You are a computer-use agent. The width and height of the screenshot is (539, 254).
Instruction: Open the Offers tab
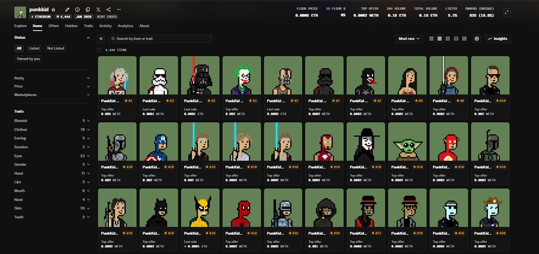(x=53, y=26)
